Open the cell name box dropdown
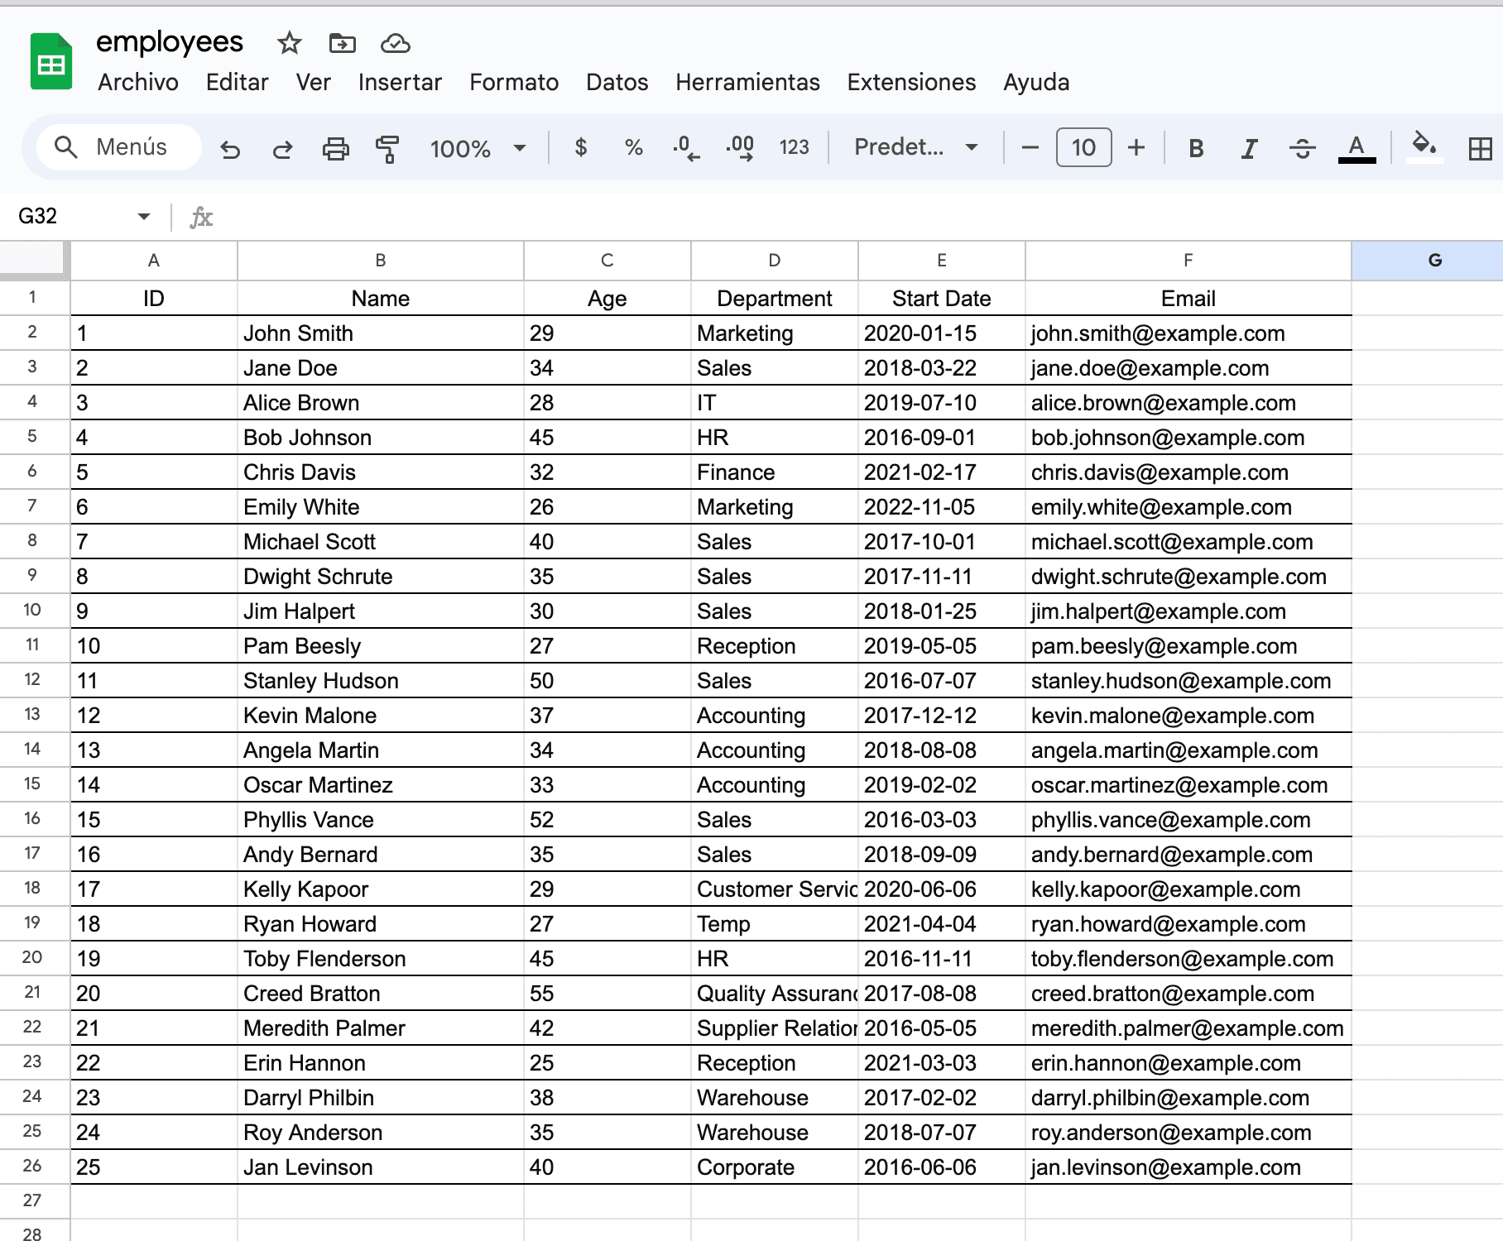This screenshot has height=1241, width=1503. point(142,216)
